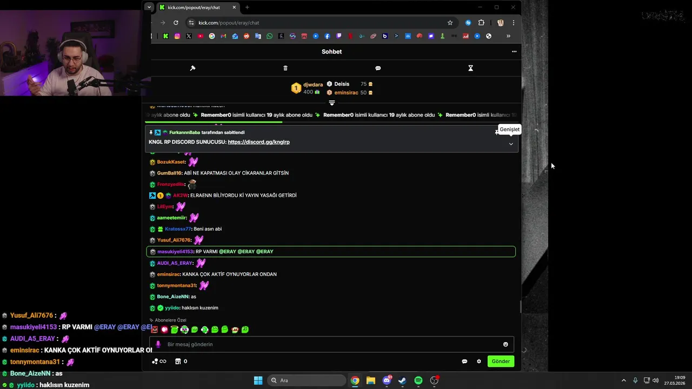Open Chrome three-dot menu
The height and width of the screenshot is (389, 692).
(514, 23)
